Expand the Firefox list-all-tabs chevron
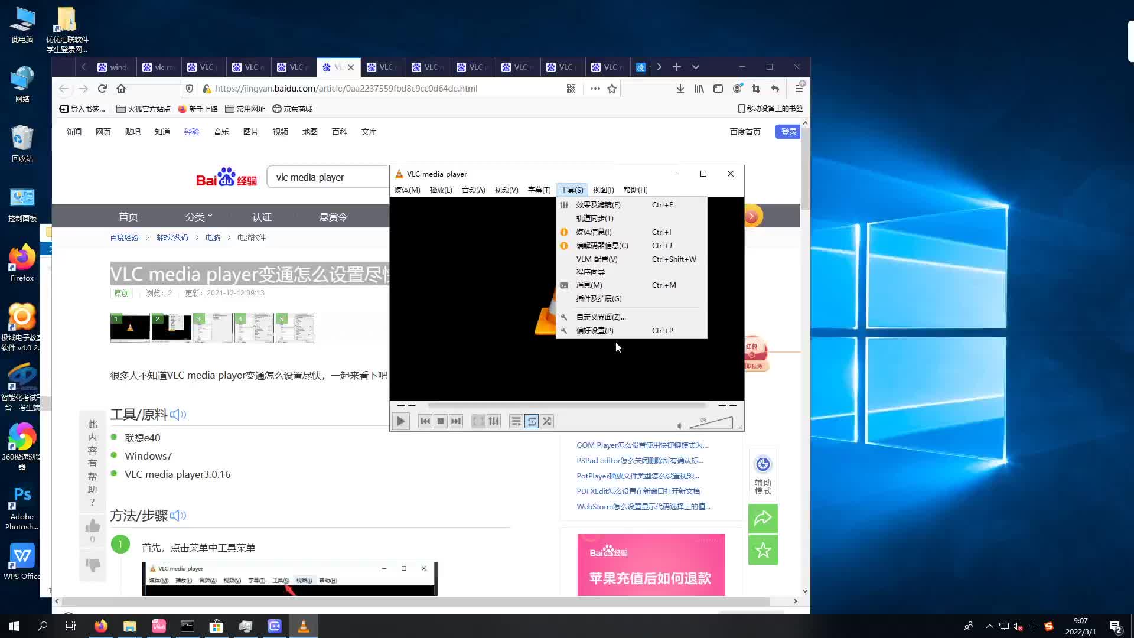This screenshot has height=638, width=1134. click(696, 67)
